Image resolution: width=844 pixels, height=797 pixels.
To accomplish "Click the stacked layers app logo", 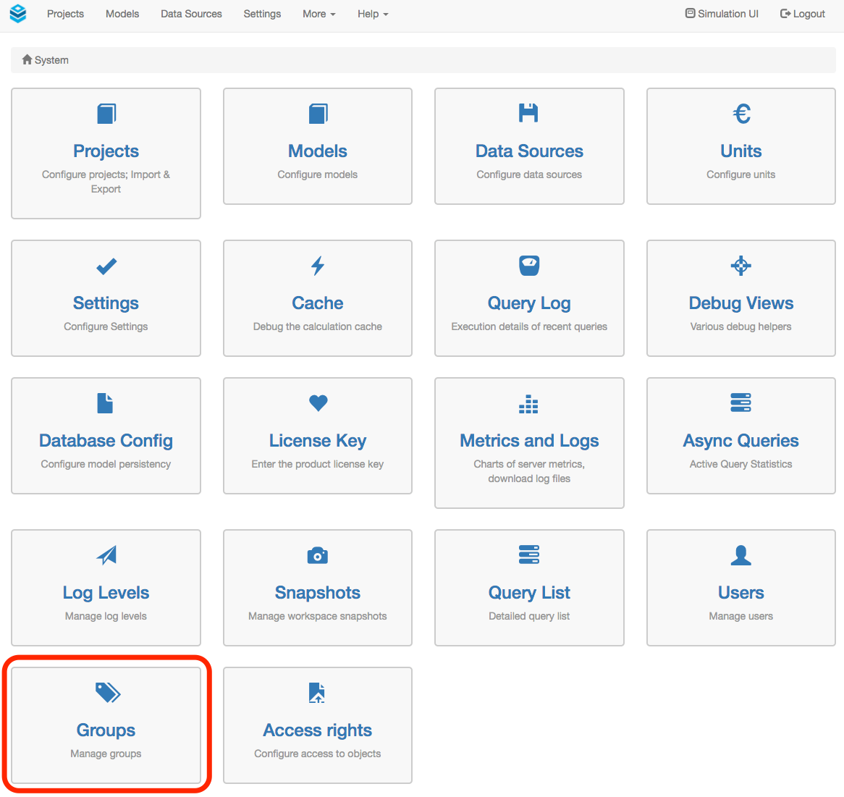I will click(18, 14).
